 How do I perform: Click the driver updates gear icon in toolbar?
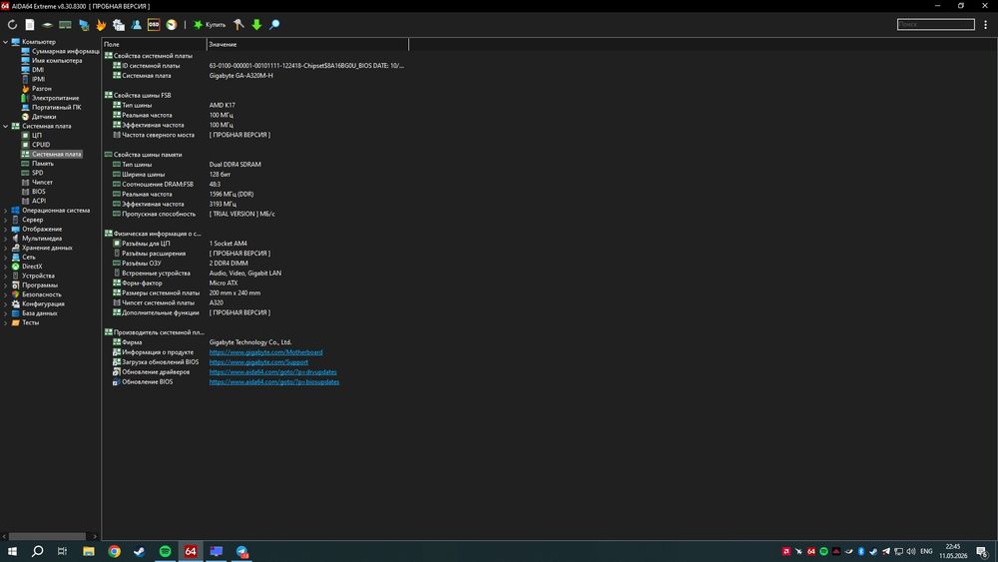119,25
